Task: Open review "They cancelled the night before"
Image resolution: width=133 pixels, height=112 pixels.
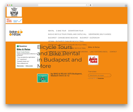Action: point(26,57)
